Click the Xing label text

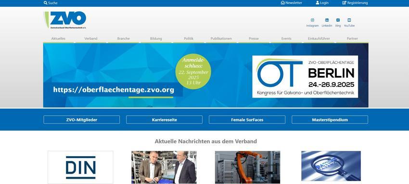338,26
